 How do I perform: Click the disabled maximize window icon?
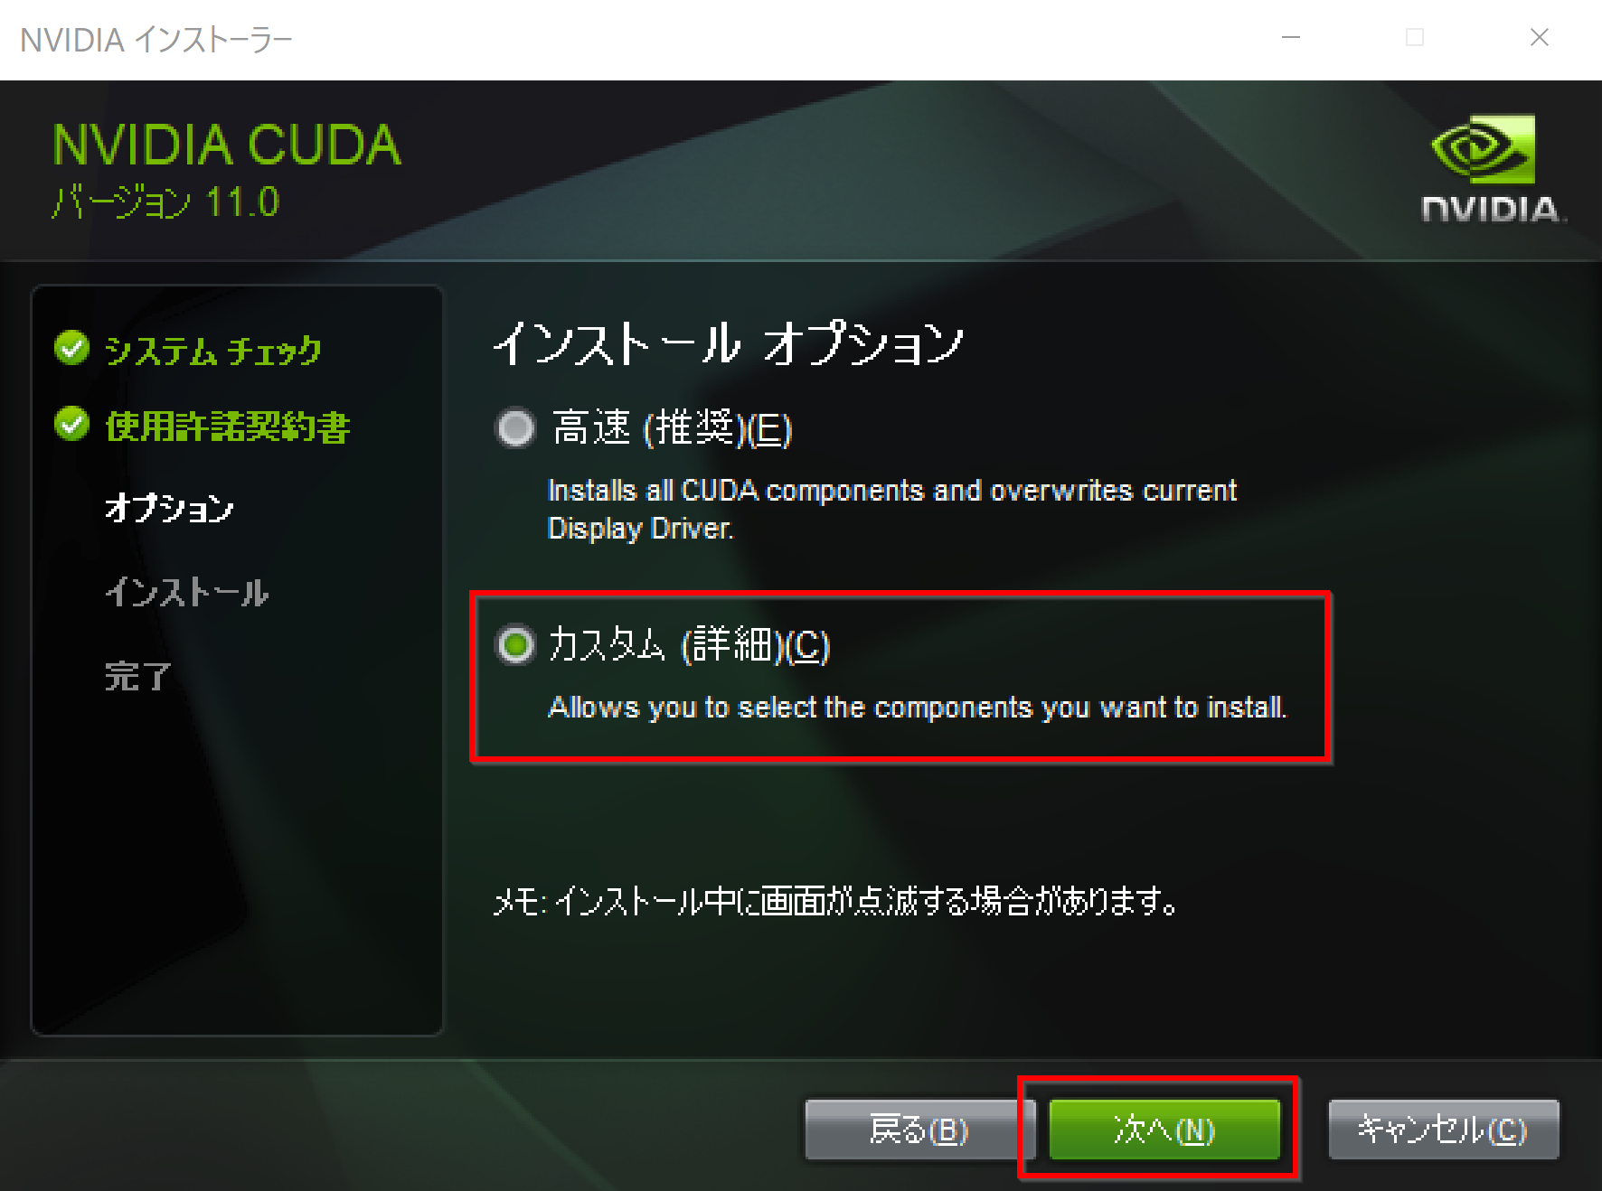pyautogui.click(x=1415, y=38)
